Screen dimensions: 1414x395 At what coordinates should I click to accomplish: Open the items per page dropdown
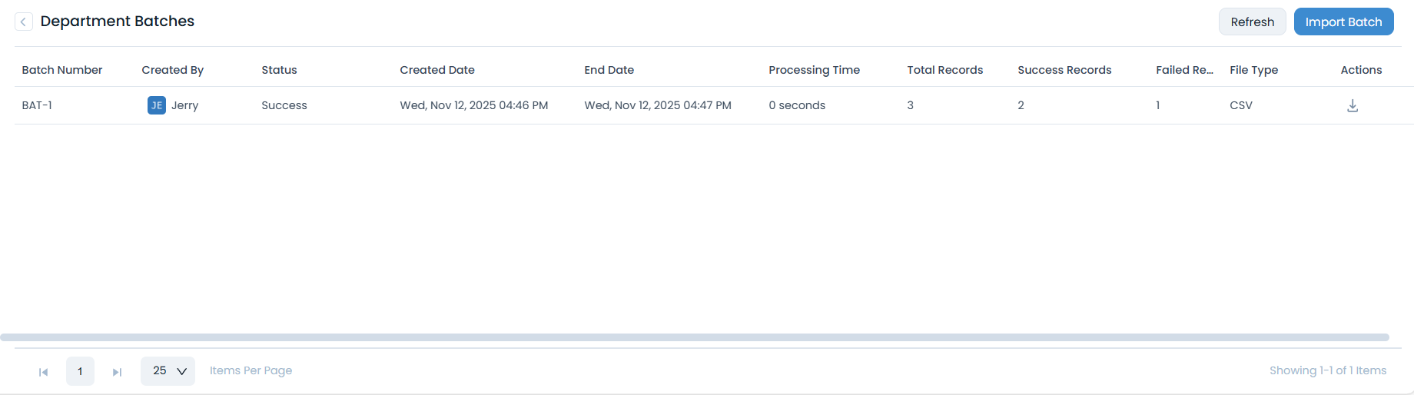pos(168,371)
